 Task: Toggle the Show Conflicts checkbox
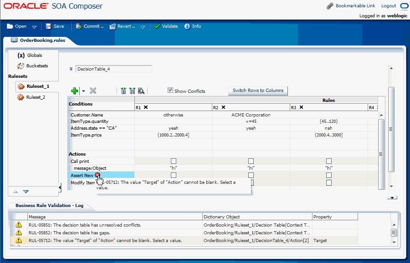(x=170, y=91)
